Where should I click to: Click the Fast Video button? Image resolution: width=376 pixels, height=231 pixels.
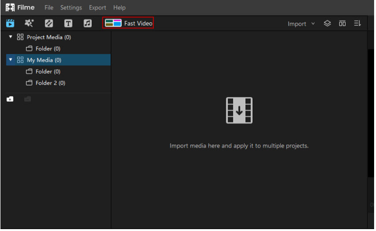[128, 23]
